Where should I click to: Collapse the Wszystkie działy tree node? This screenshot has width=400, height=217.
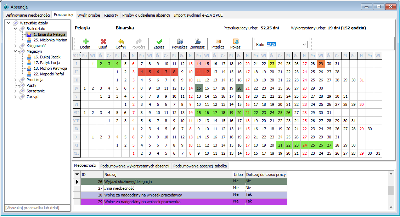[9, 23]
